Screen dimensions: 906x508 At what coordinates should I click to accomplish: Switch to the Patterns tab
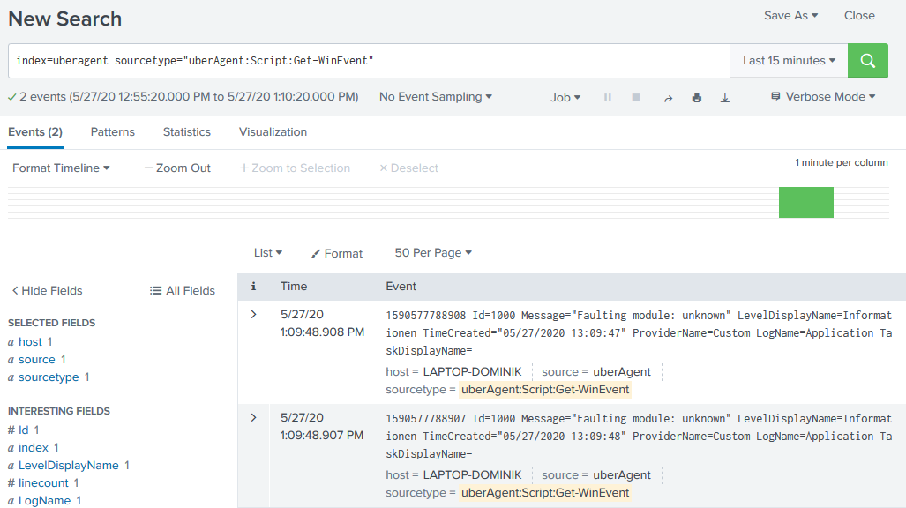113,132
